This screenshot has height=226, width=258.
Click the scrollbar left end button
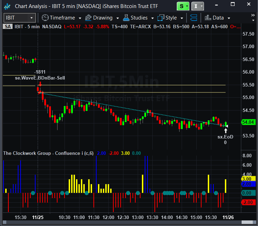click(x=5, y=222)
